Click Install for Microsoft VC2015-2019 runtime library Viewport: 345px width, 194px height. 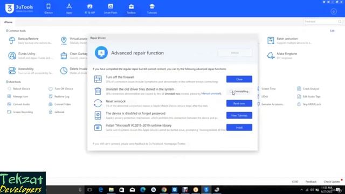tap(239, 128)
